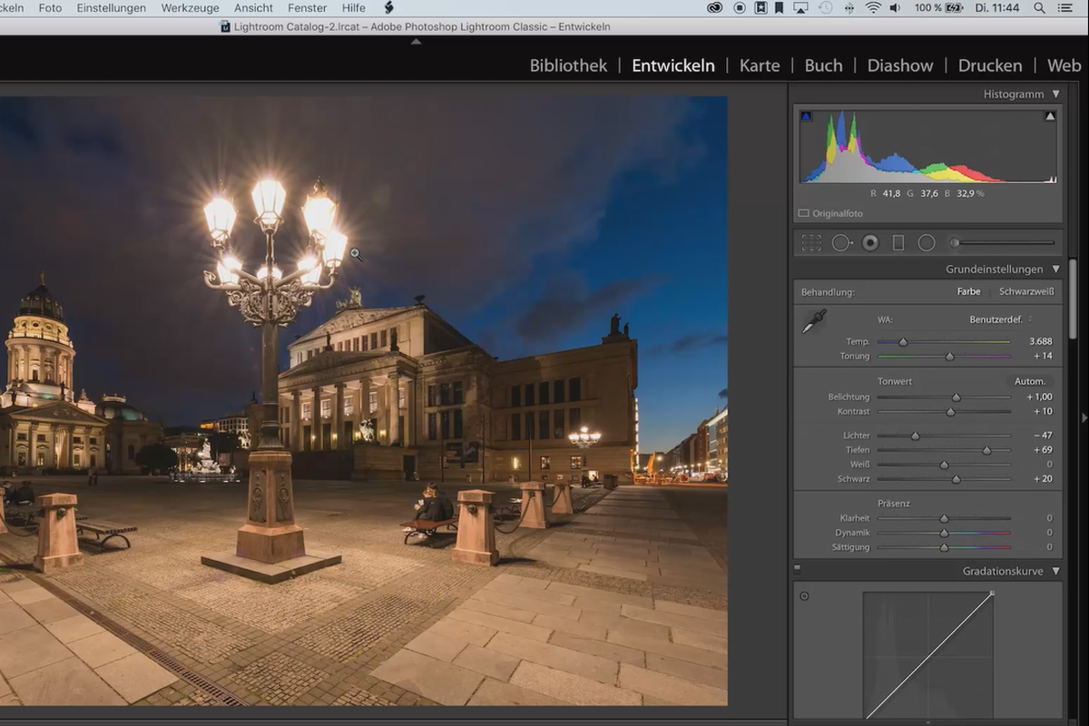Collapse the Histogramm panel

(x=1055, y=94)
